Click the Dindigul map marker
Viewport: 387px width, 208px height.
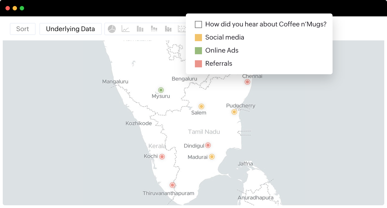click(x=208, y=145)
